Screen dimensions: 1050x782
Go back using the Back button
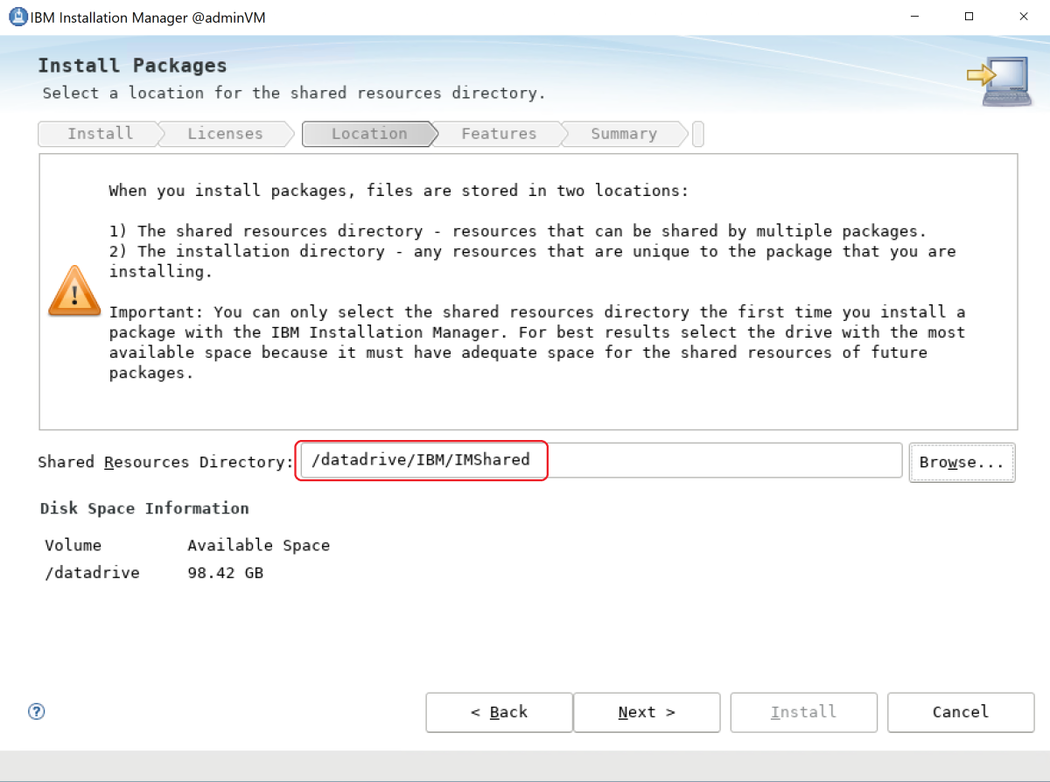[498, 712]
